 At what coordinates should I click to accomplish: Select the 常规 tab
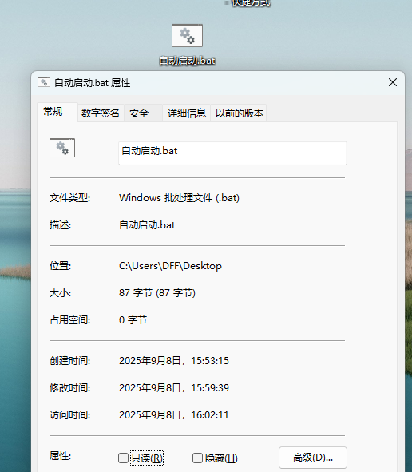click(x=53, y=112)
